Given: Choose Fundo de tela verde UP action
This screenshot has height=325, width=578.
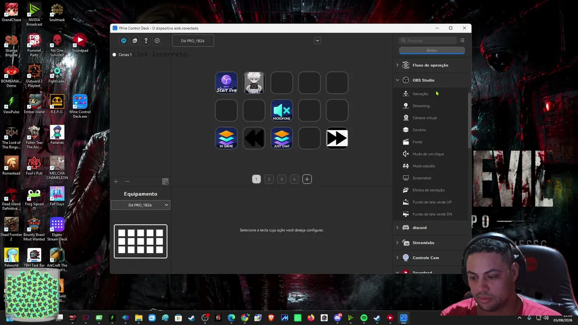Looking at the screenshot, I should click(432, 202).
